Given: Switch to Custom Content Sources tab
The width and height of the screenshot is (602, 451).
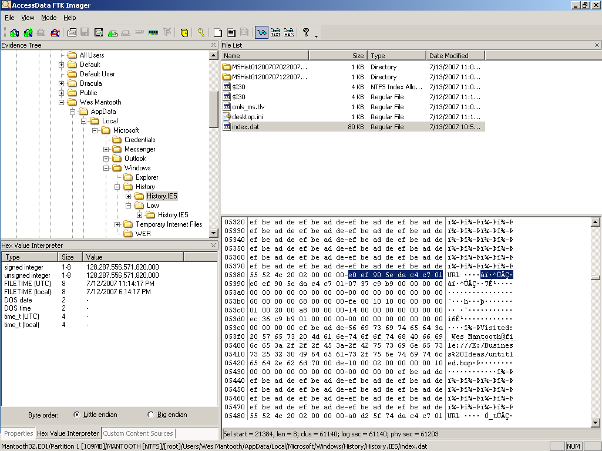Looking at the screenshot, I should coord(138,433).
